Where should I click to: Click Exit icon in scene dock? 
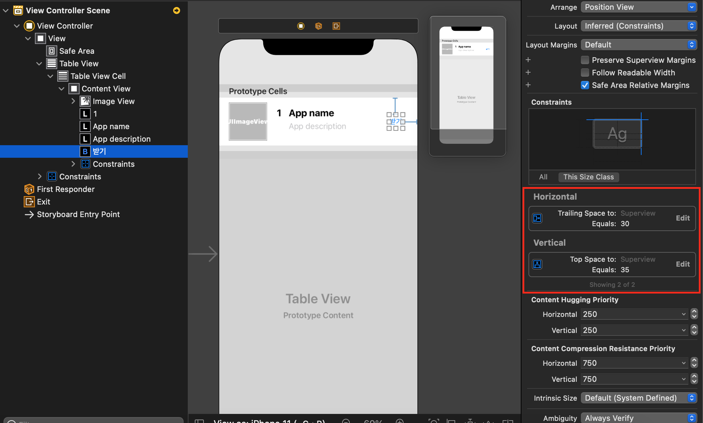[336, 26]
